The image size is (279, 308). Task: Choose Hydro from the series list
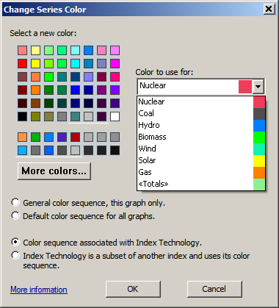pos(201,125)
